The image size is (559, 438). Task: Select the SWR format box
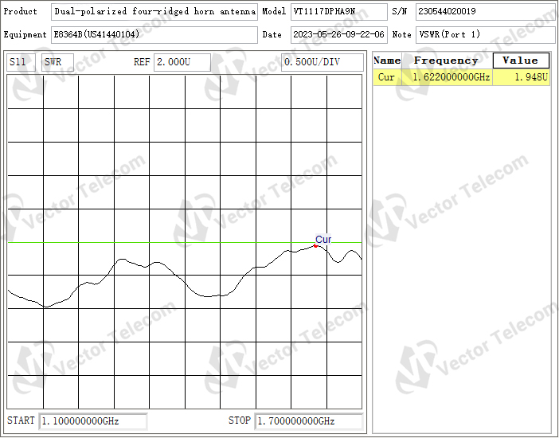[58, 62]
